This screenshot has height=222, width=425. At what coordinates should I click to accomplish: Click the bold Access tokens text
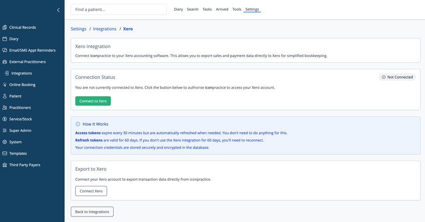click(88, 133)
